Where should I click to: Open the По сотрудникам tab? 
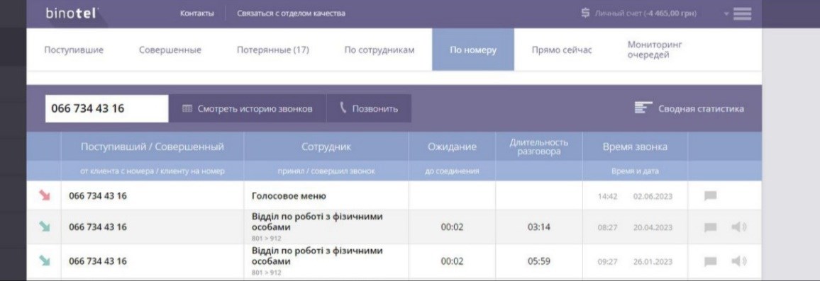(x=379, y=50)
